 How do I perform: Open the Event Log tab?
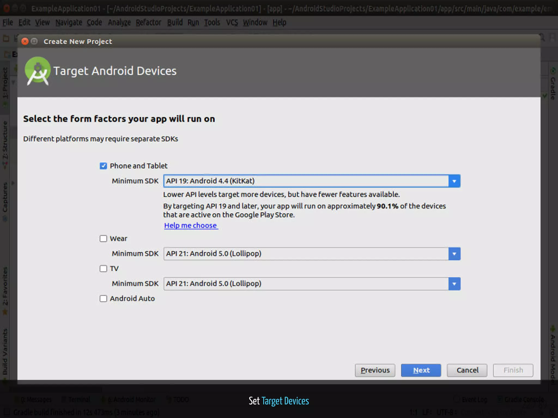(471, 399)
